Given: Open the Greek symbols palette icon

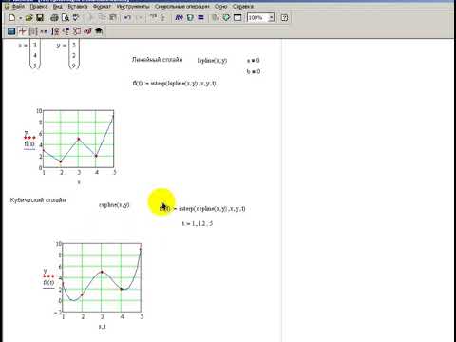Looking at the screenshot, I should [x=87, y=31].
